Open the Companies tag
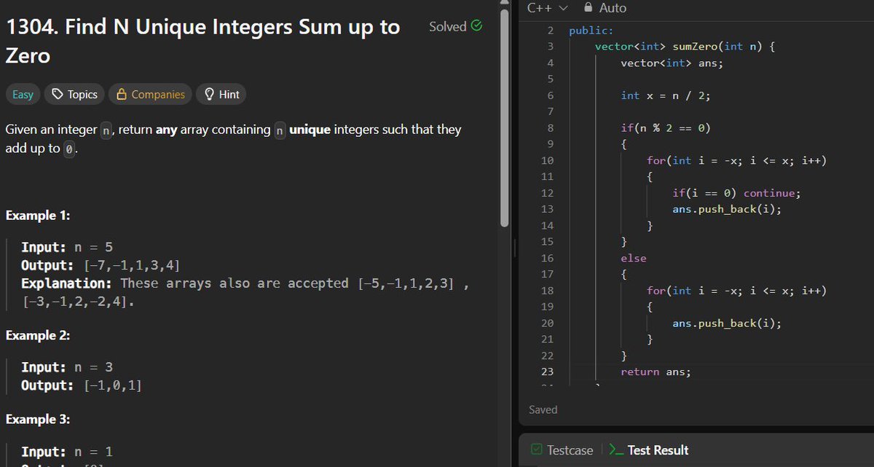 point(151,94)
